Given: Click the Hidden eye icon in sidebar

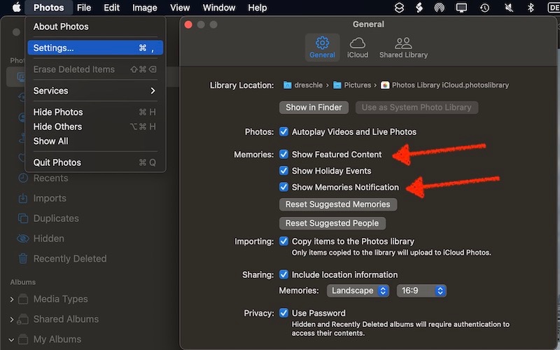Looking at the screenshot, I should tap(23, 238).
